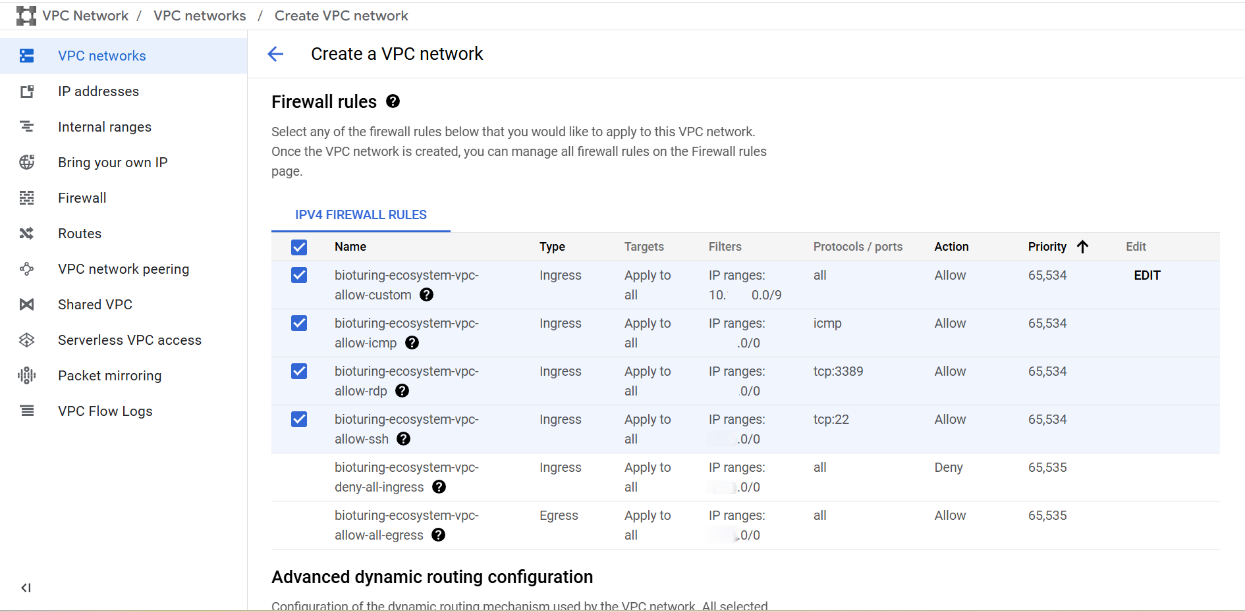
Task: Show help for the allow-ssh rule
Action: tap(403, 439)
